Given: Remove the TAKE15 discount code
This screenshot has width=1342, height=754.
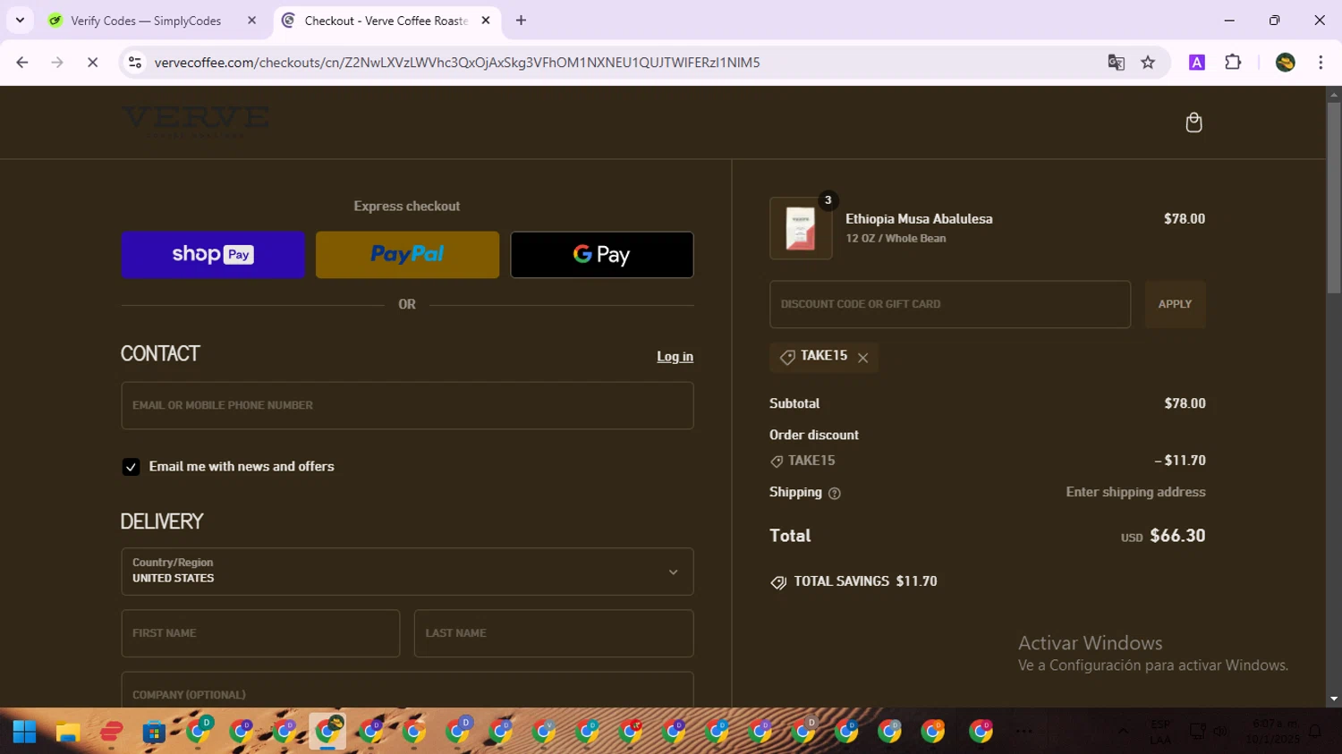Looking at the screenshot, I should (x=862, y=358).
